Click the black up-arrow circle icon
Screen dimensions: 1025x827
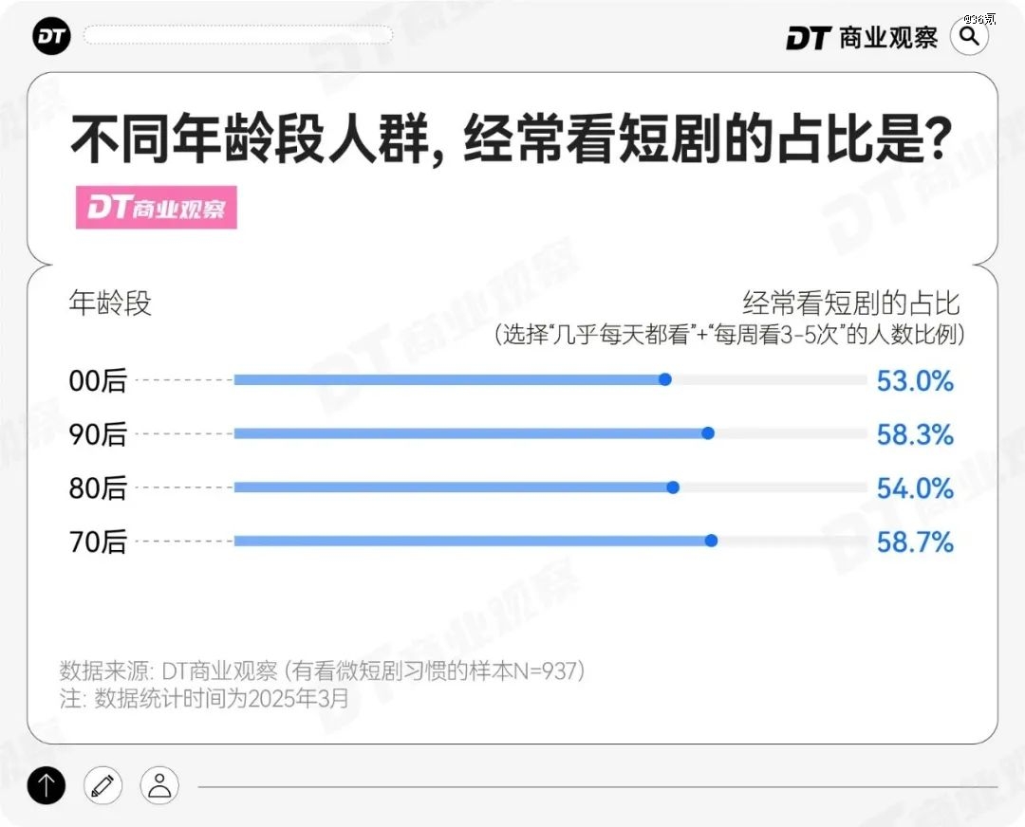(47, 784)
